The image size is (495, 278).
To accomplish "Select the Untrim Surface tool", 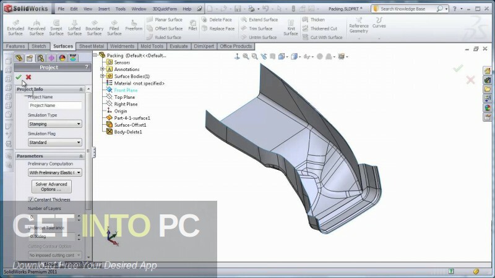I will [x=259, y=37].
